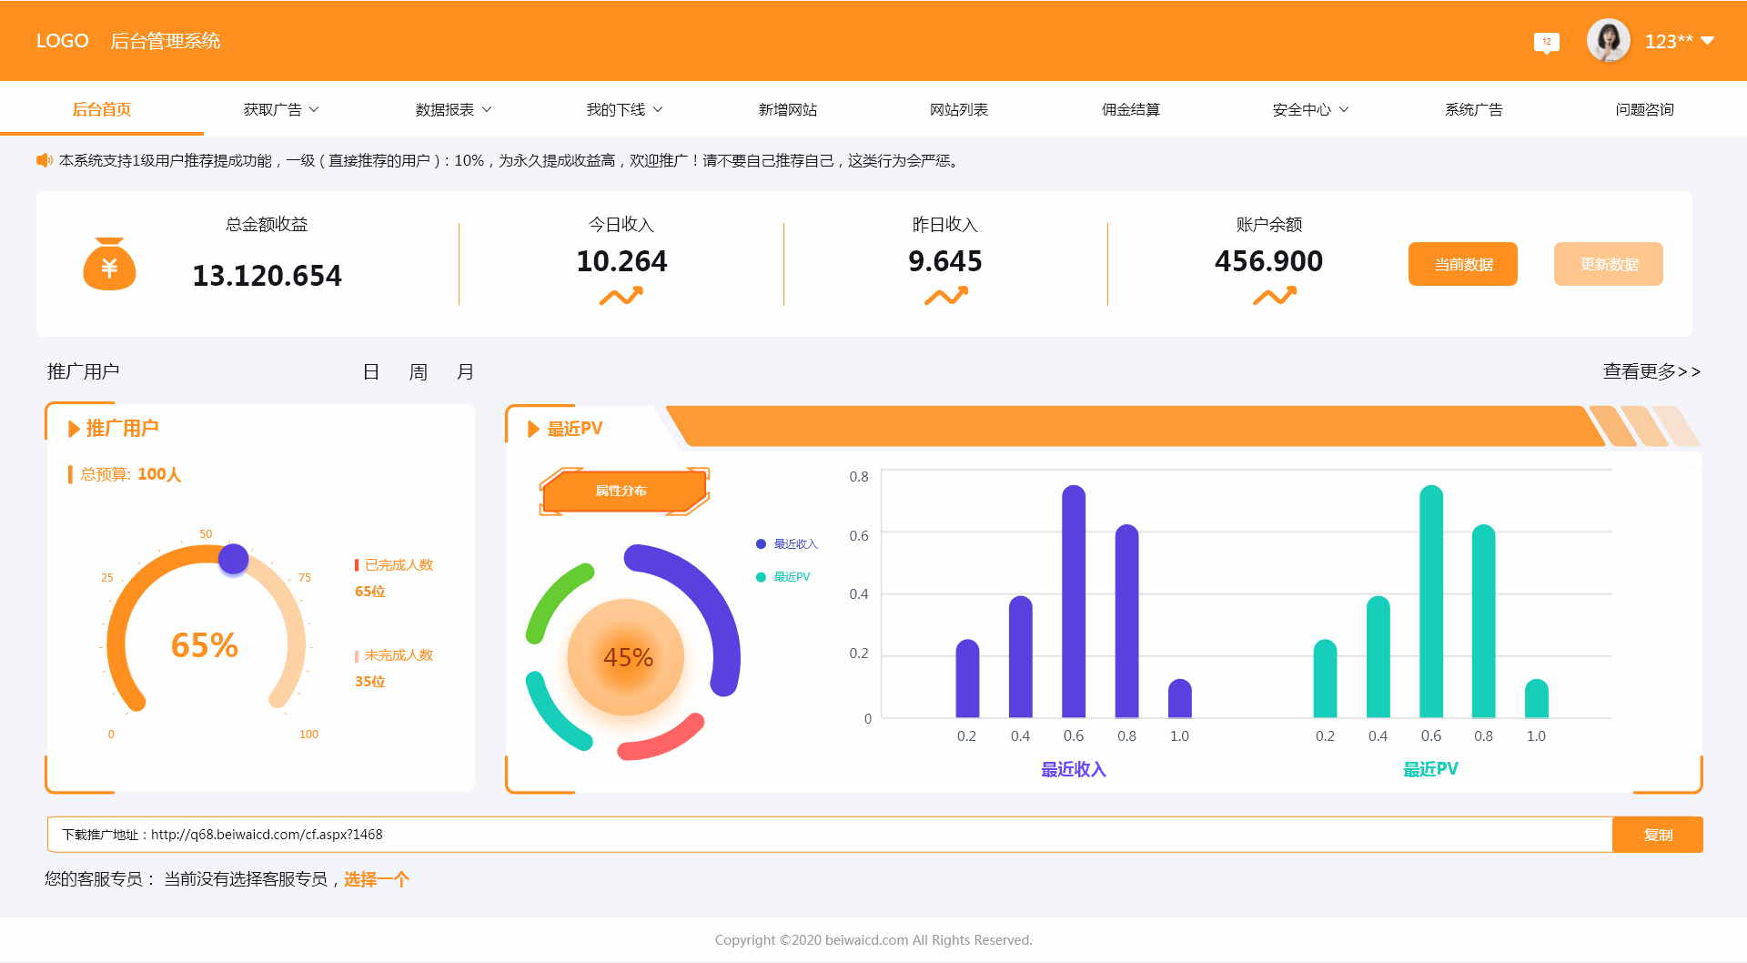This screenshot has width=1747, height=963.
Task: Toggle the 最近收入 legend item
Action: pyautogui.click(x=787, y=544)
